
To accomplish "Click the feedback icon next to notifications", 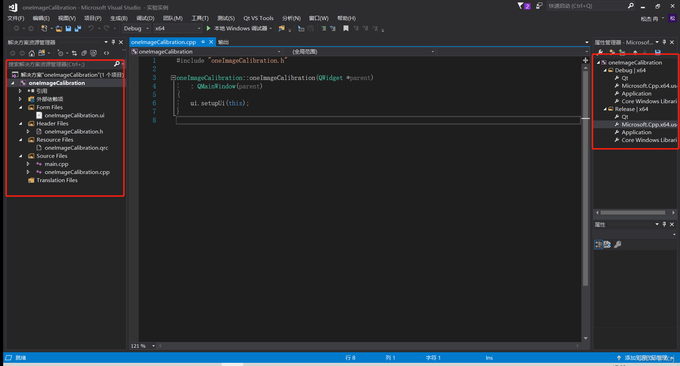I will point(539,6).
